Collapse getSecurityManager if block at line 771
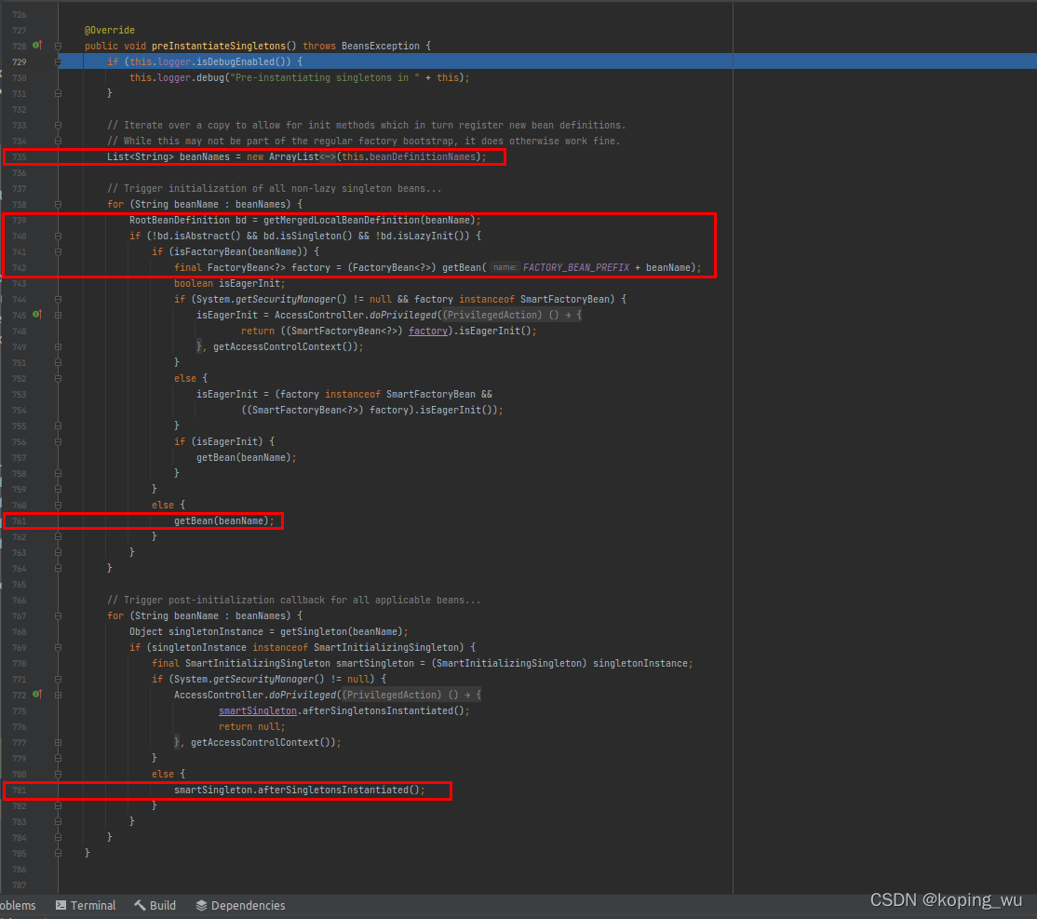Image resolution: width=1037 pixels, height=919 pixels. coord(59,680)
